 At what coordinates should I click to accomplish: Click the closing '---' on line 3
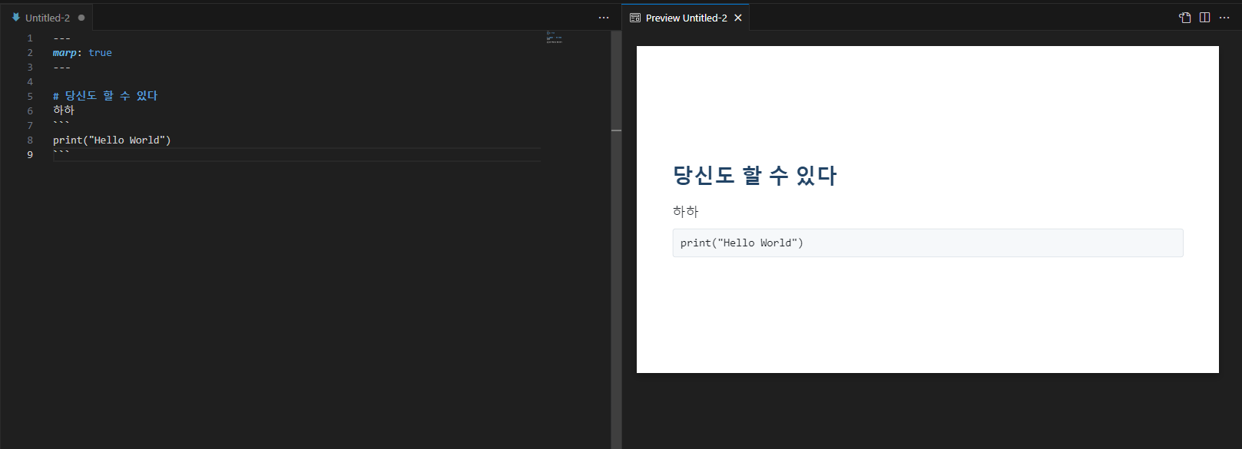61,68
